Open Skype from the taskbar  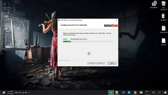(129, 93)
